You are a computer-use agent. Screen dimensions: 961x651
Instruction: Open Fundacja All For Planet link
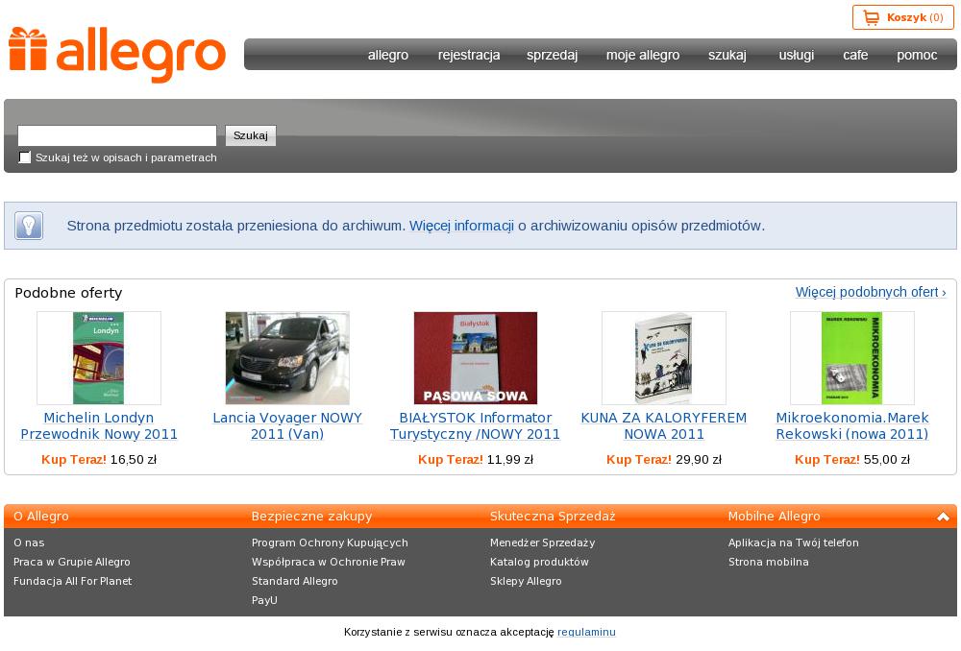click(x=72, y=581)
